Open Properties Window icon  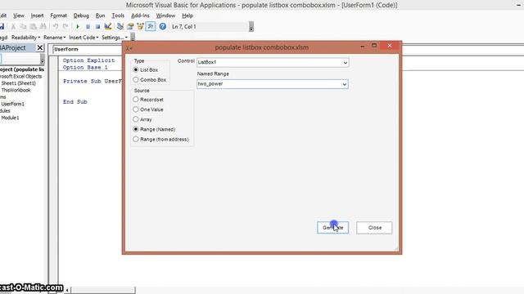[x=130, y=26]
